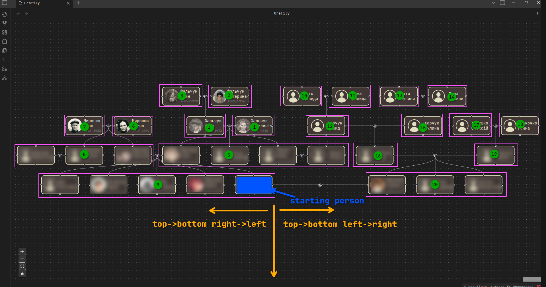Toggle the left sidebar panel
Image resolution: width=546 pixels, height=287 pixels.
[x=5, y=3]
